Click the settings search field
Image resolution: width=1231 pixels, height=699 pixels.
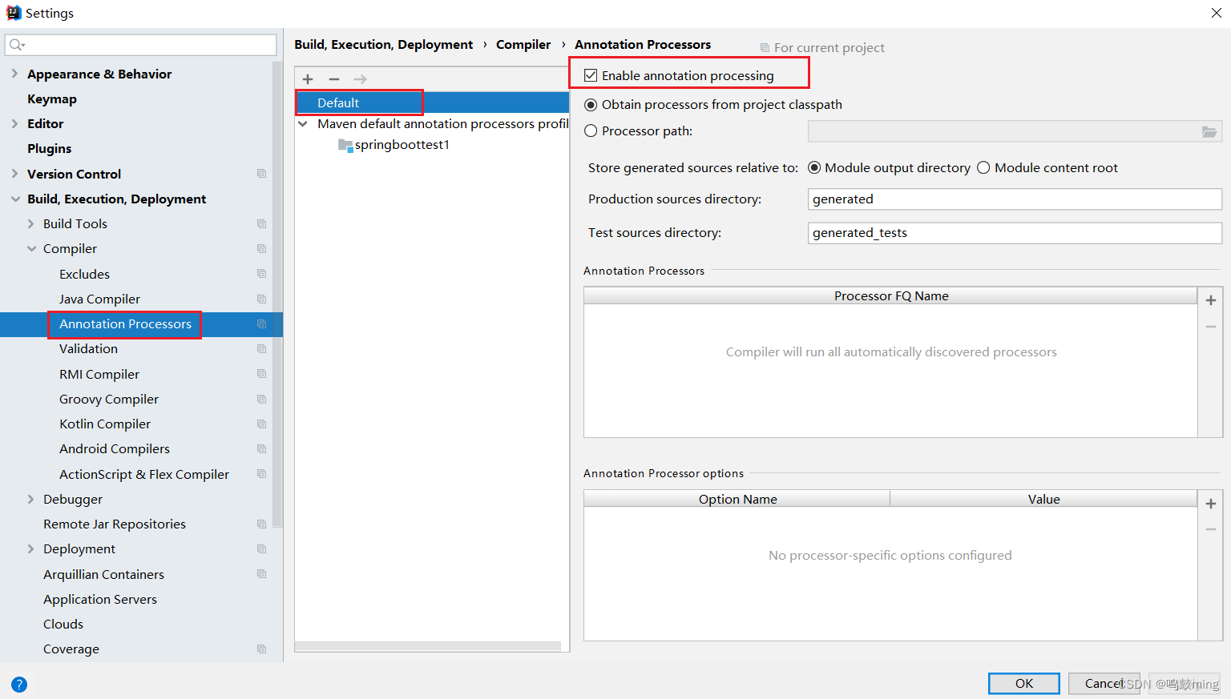point(141,45)
